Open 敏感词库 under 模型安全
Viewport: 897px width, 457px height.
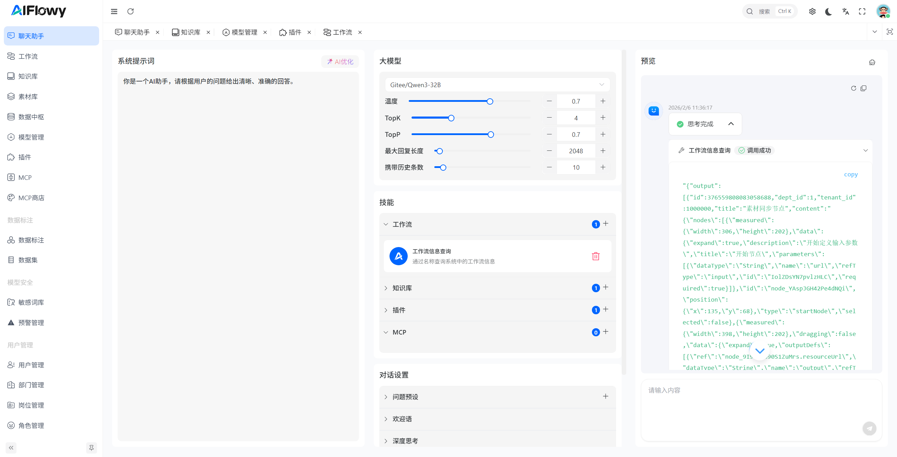[31, 302]
